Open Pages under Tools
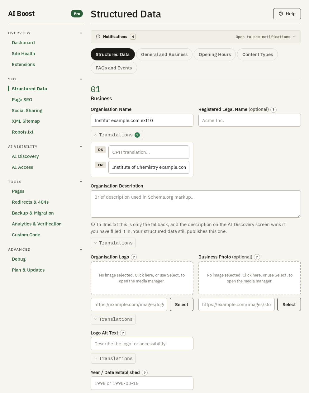Viewport: 309px width, 393px height. tap(18, 191)
